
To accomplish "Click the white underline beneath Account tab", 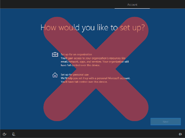I will [x=132, y=8].
